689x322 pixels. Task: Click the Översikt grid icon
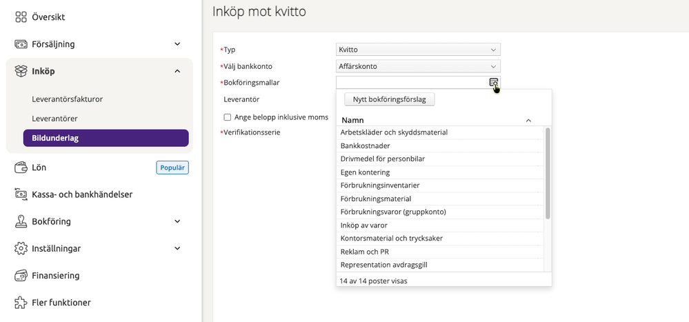(x=21, y=17)
